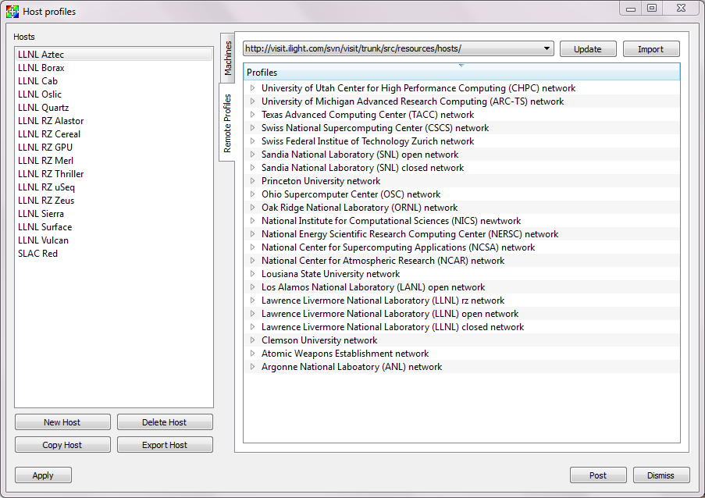Image resolution: width=705 pixels, height=498 pixels.
Task: Select Los Alamos National Laboratory open network
Action: pyautogui.click(x=461, y=287)
